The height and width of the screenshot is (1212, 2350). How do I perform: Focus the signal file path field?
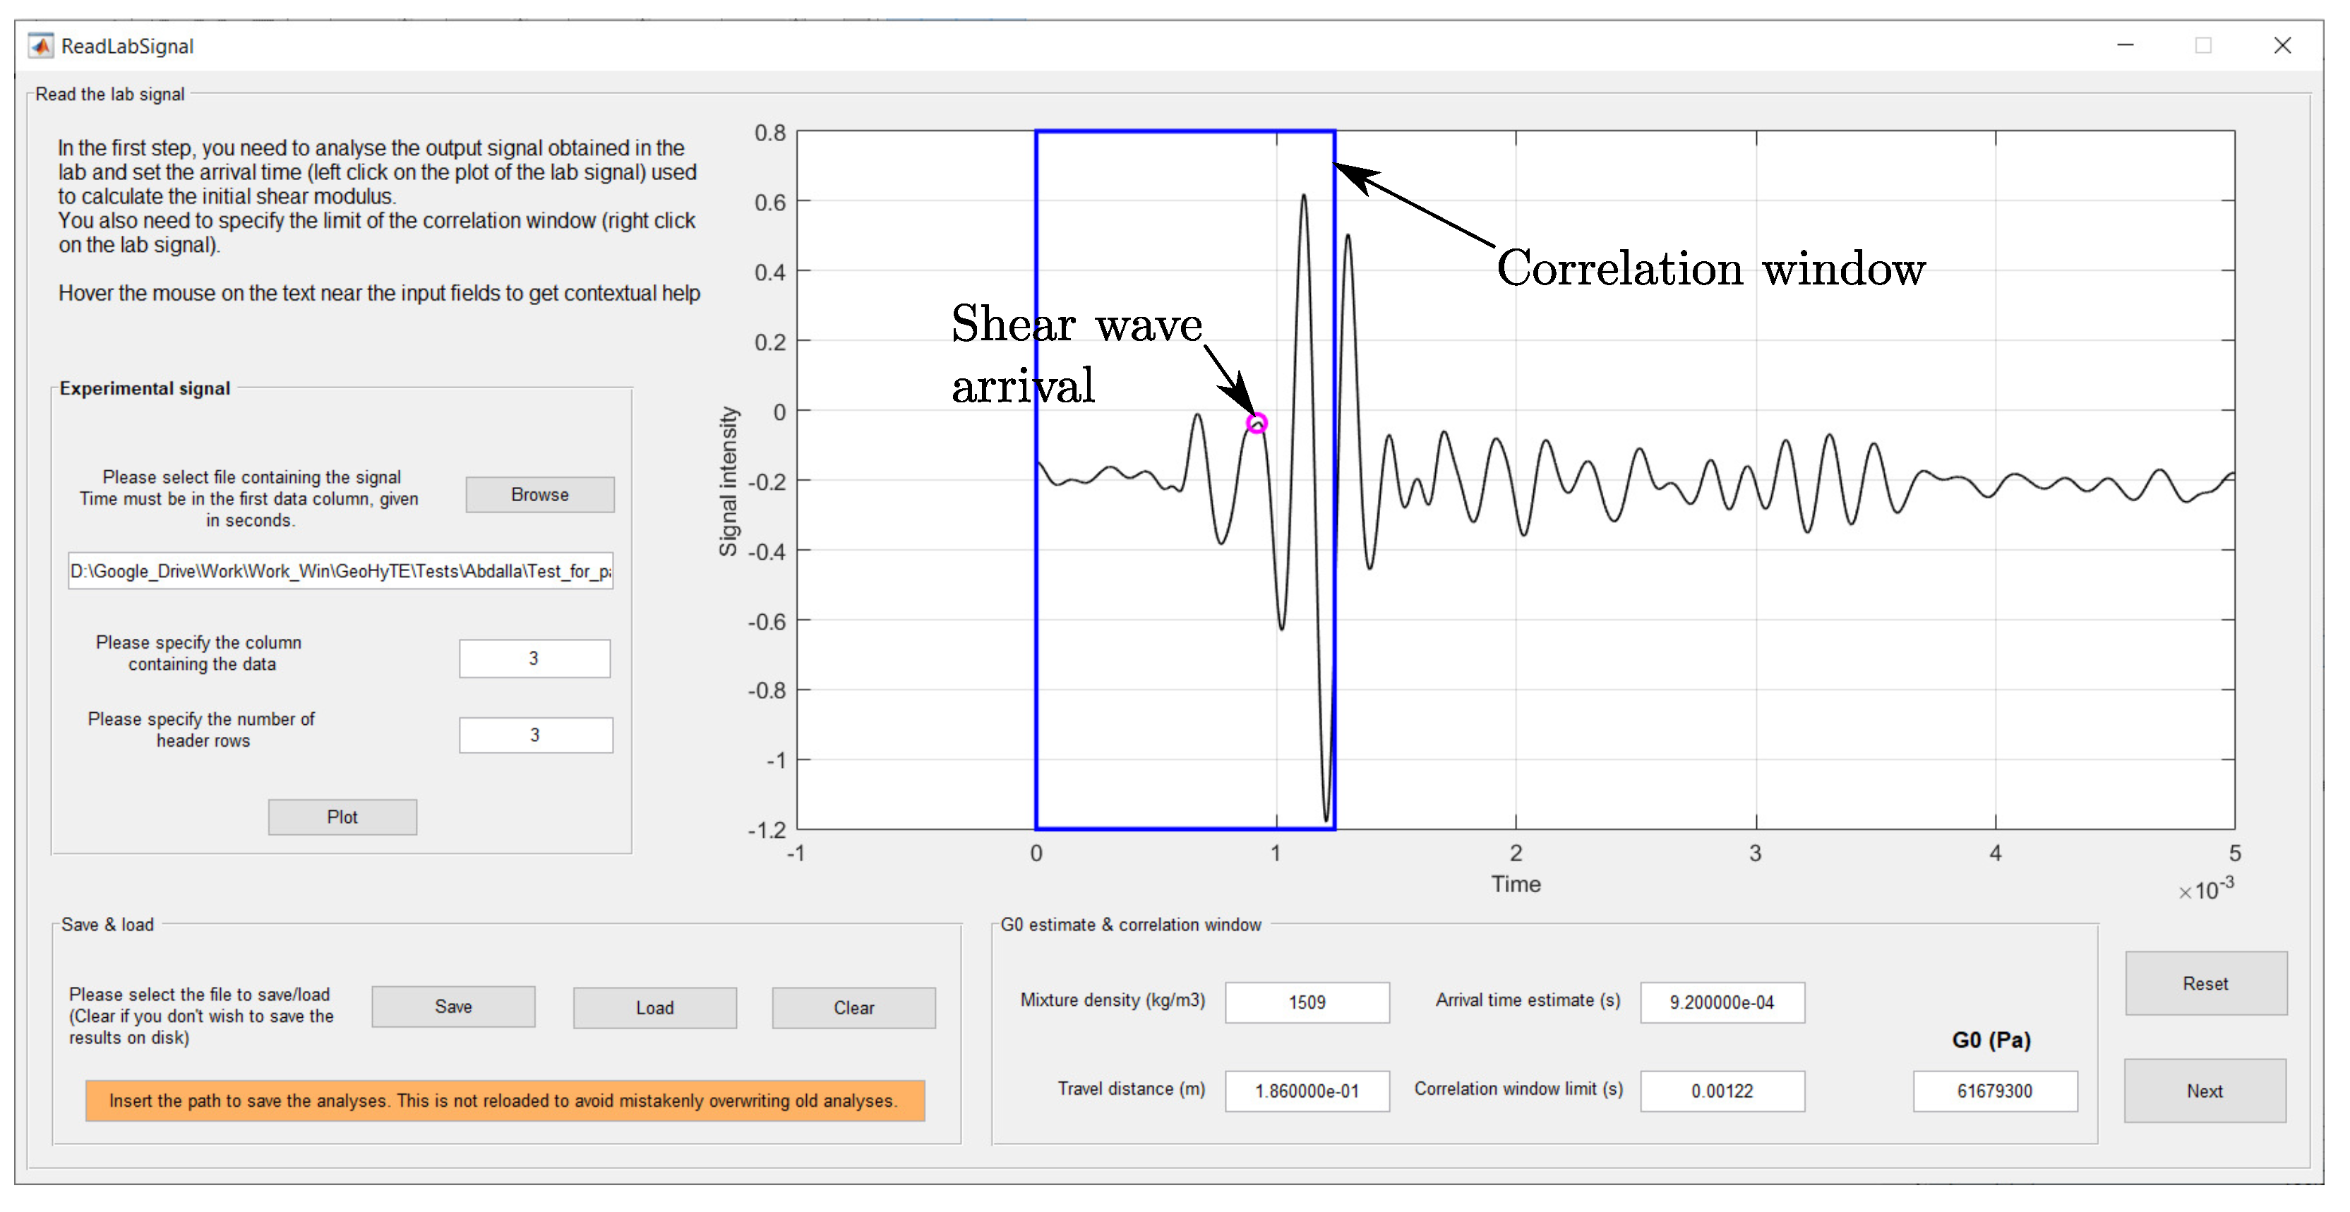point(340,571)
